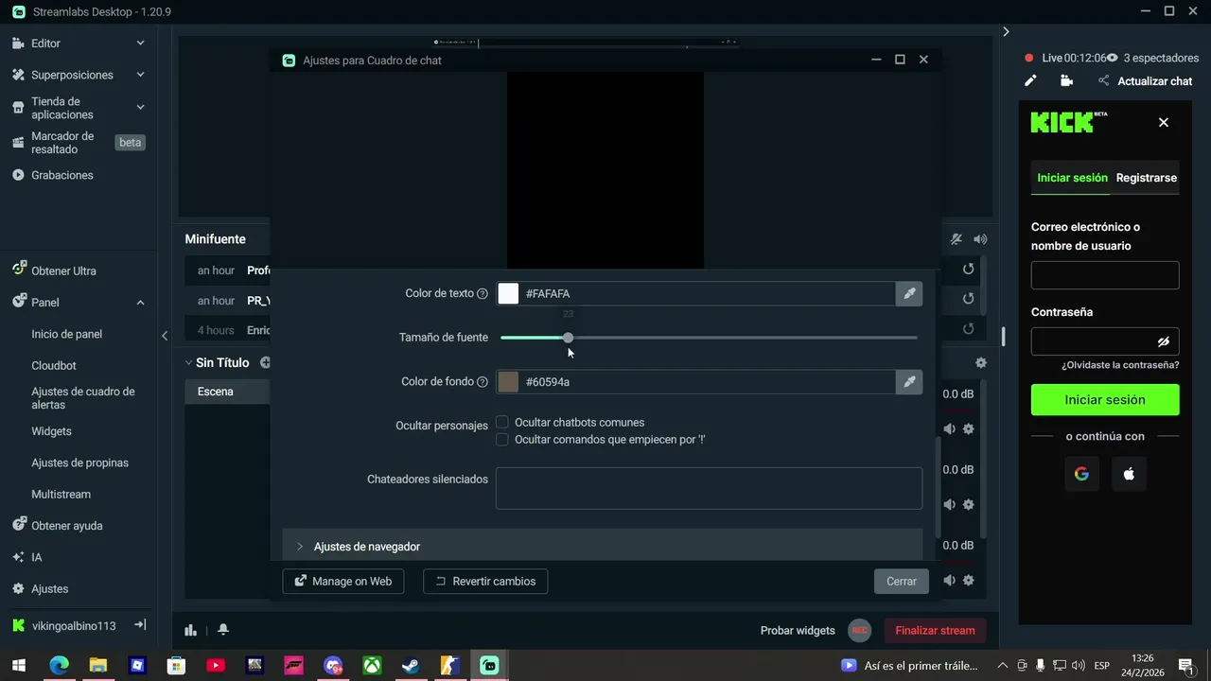Click the pencil edit stream info icon
The height and width of the screenshot is (681, 1211).
[1030, 81]
